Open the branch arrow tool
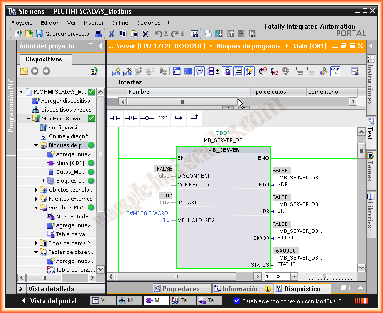Viewport: 383px width, 313px height. click(178, 119)
